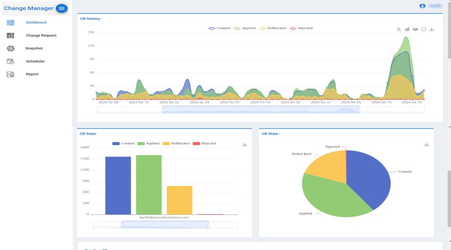This screenshot has width=451, height=250.
Task: Switch CR-history to bar chart view
Action: point(407,29)
